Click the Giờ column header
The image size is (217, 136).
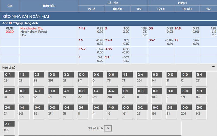(x=10, y=6)
